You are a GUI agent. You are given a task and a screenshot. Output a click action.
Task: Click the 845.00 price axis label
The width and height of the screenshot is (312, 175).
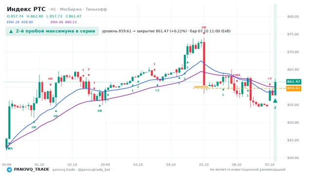(x=293, y=140)
